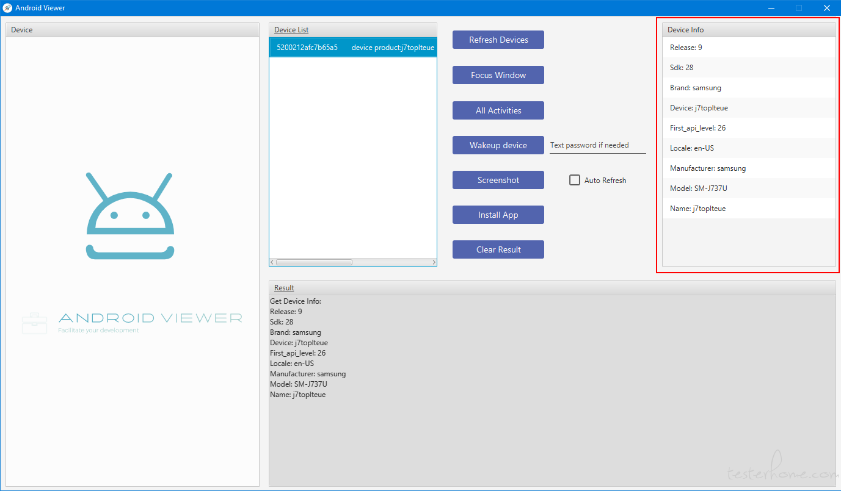Minimize the Android Viewer window
This screenshot has width=841, height=491.
[x=772, y=8]
